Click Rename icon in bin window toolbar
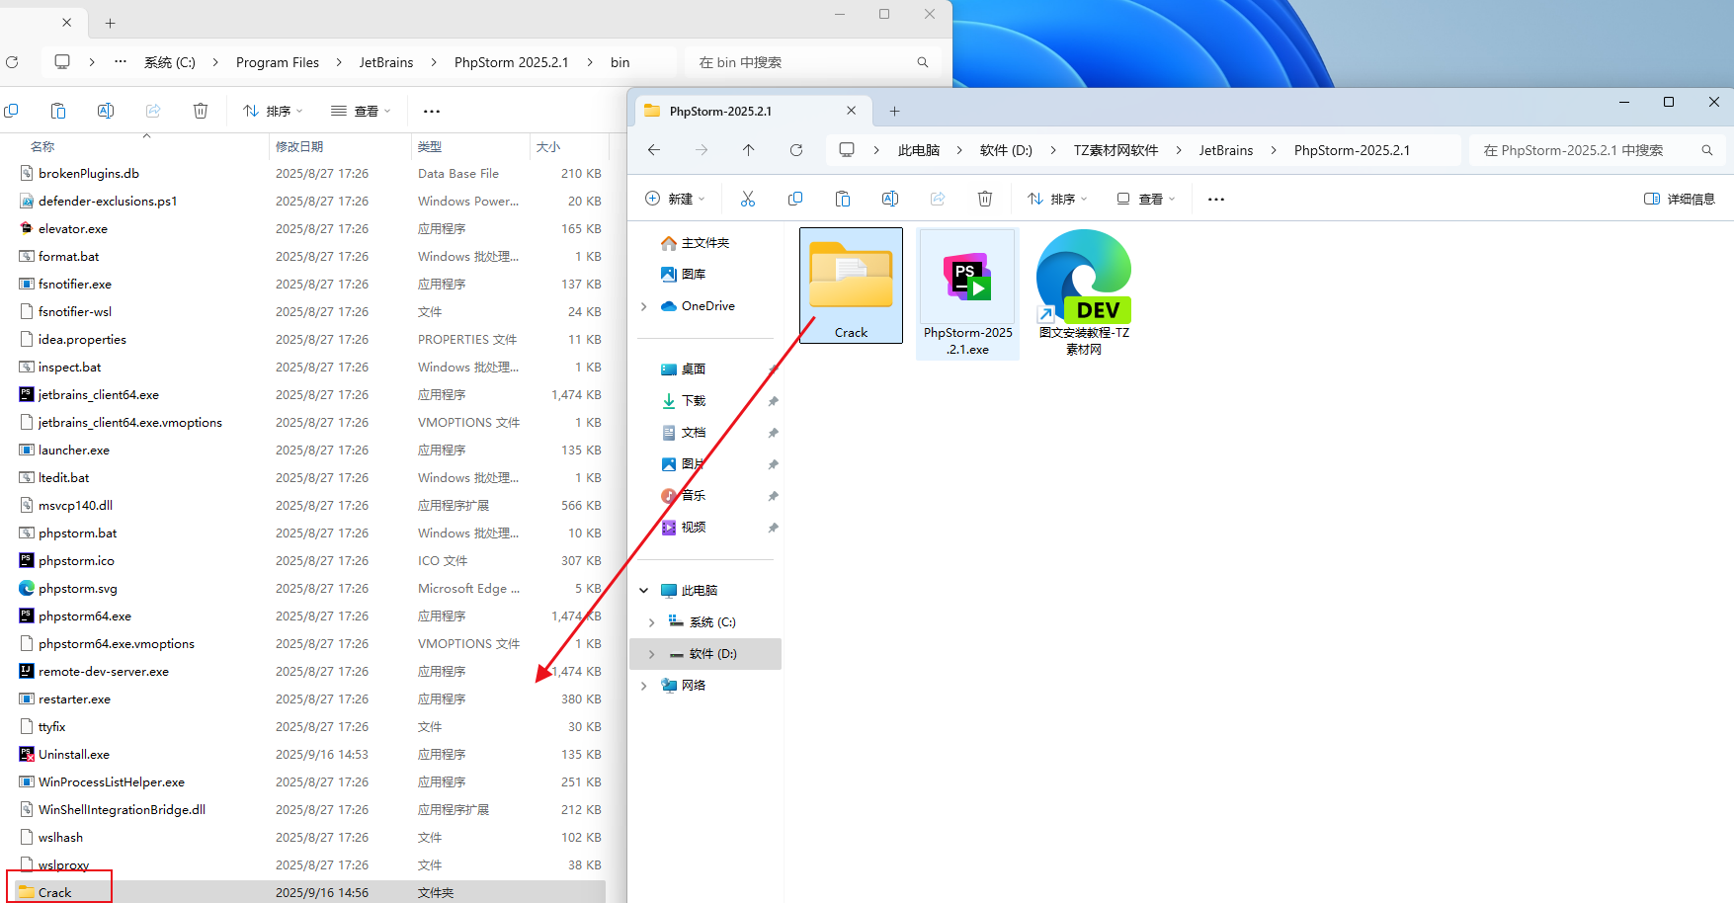The image size is (1734, 903). 106,111
